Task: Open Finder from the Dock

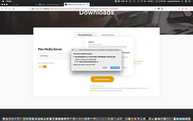Action: point(4,119)
